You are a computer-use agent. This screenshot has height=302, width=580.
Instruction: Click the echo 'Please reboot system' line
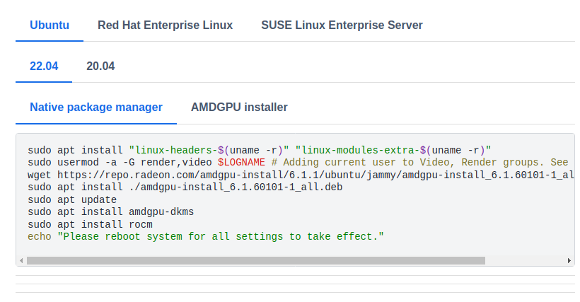click(x=206, y=236)
